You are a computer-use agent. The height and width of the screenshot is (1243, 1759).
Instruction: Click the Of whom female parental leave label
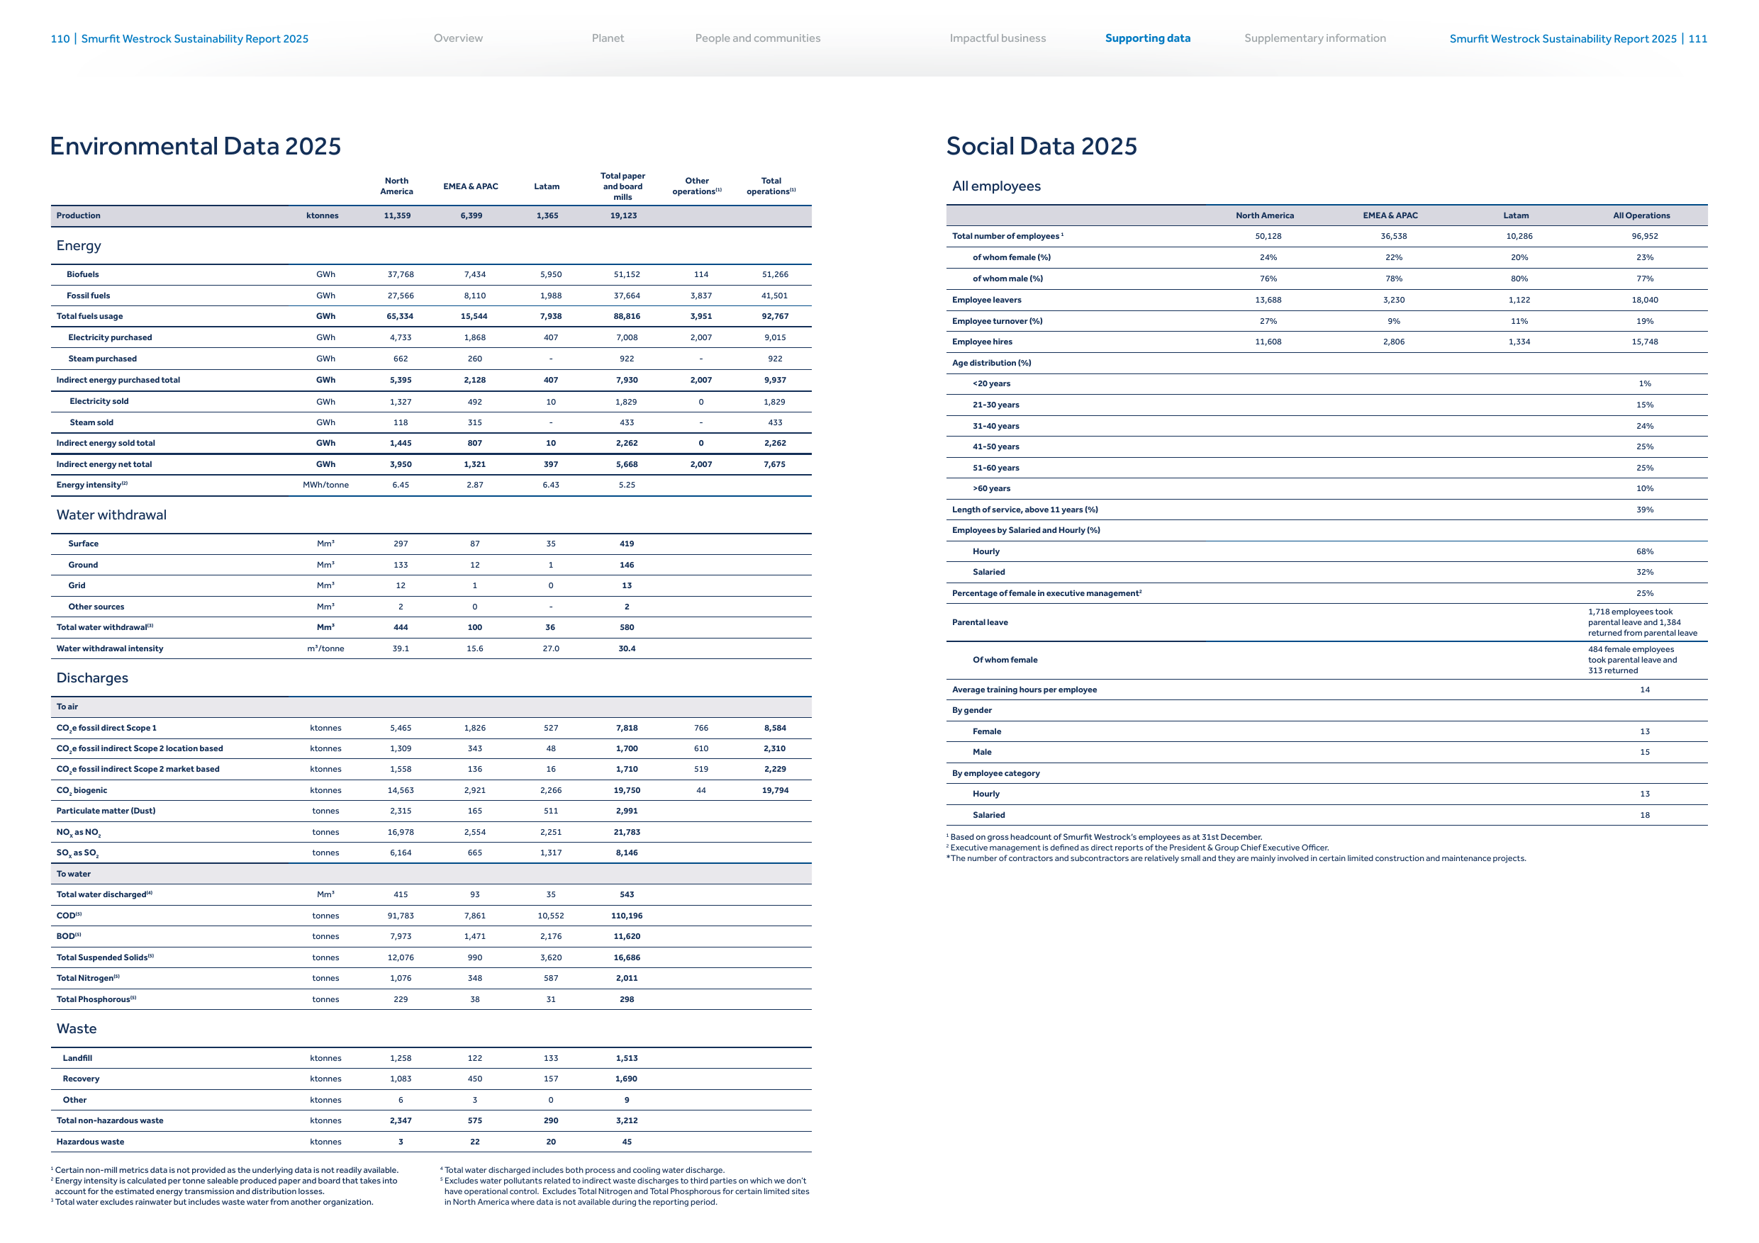coord(1005,660)
